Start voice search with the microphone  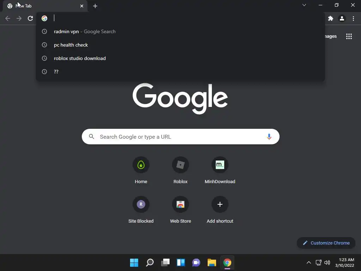pyautogui.click(x=269, y=137)
